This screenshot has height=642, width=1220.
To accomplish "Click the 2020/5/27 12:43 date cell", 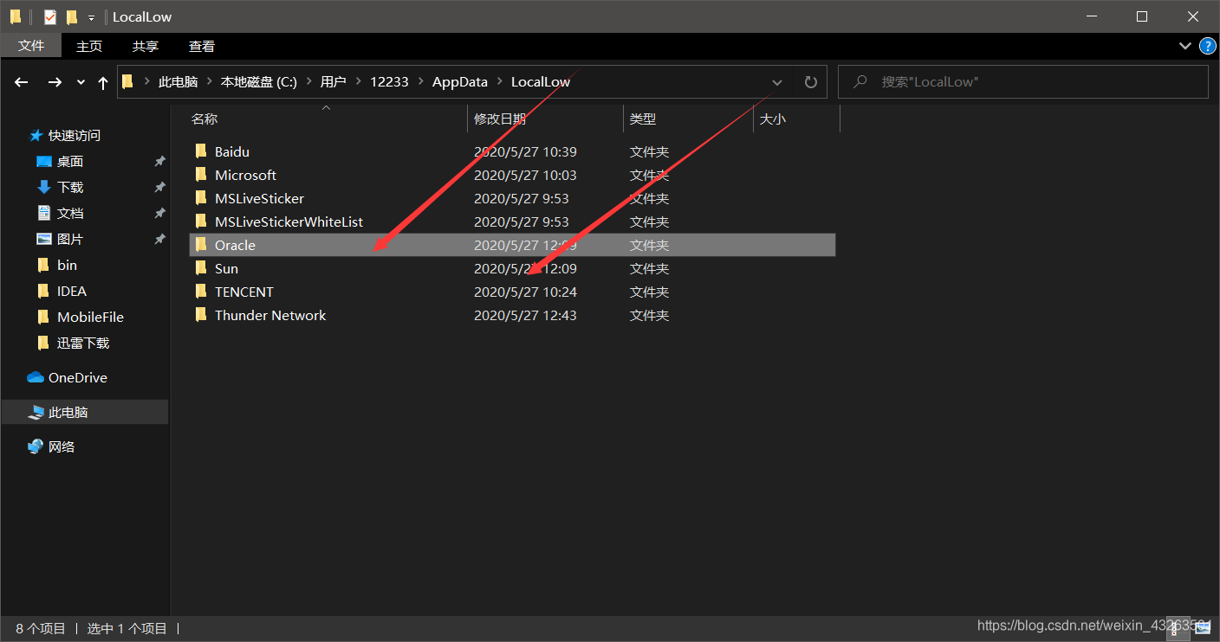I will coord(525,315).
